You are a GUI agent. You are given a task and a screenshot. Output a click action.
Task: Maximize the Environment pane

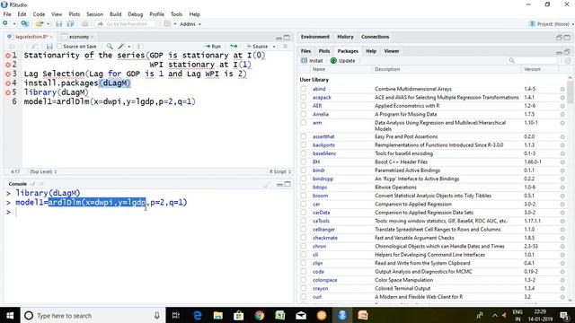[x=567, y=38]
